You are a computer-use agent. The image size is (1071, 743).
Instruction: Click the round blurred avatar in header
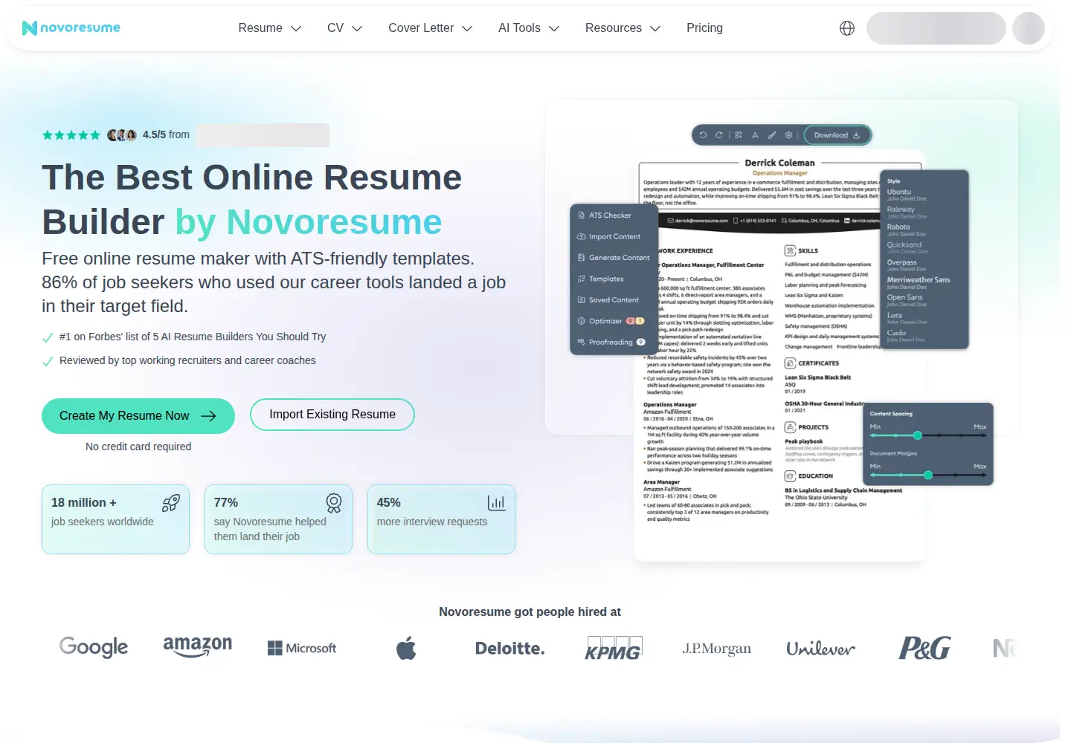[1029, 28]
